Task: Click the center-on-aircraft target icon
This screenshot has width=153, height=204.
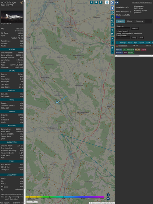Action: 112,13
